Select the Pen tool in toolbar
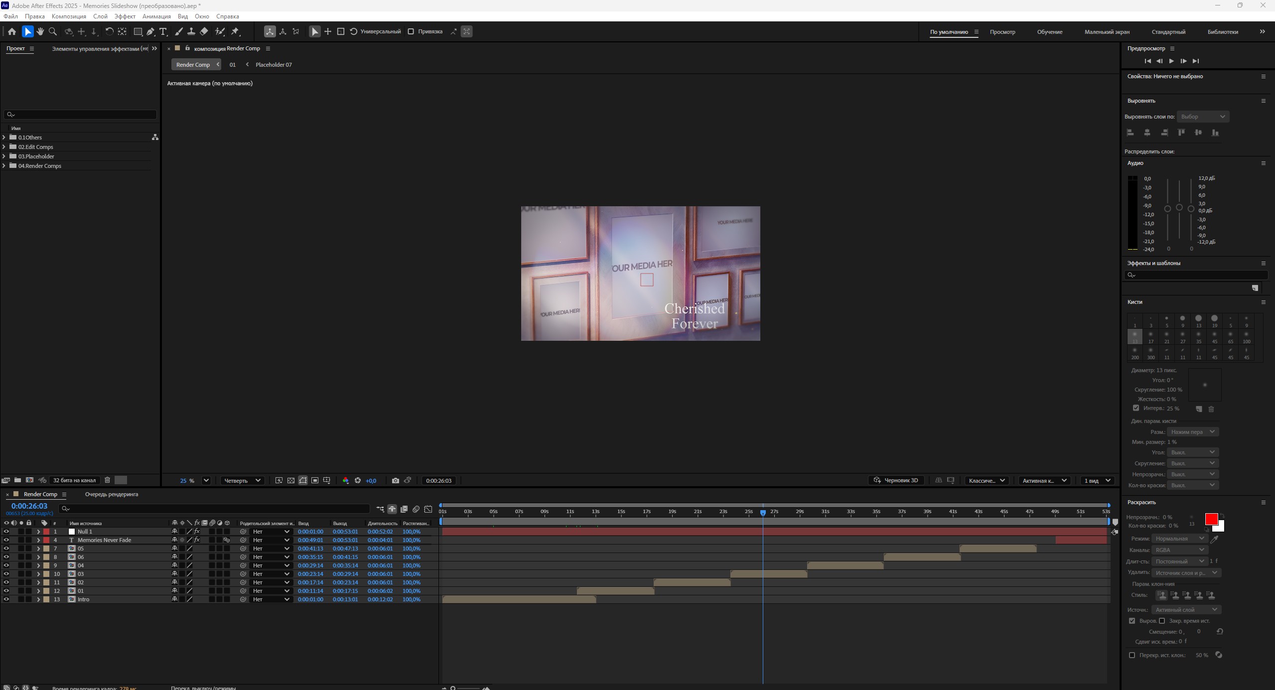The image size is (1275, 690). point(150,31)
